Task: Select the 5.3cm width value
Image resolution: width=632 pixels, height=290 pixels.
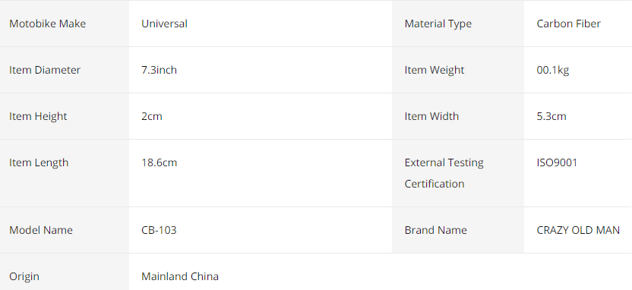Action: pos(551,116)
